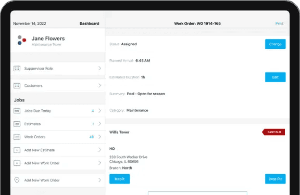Click the Willis Tower location name
Viewport: 300px width, 195px height.
point(119,132)
